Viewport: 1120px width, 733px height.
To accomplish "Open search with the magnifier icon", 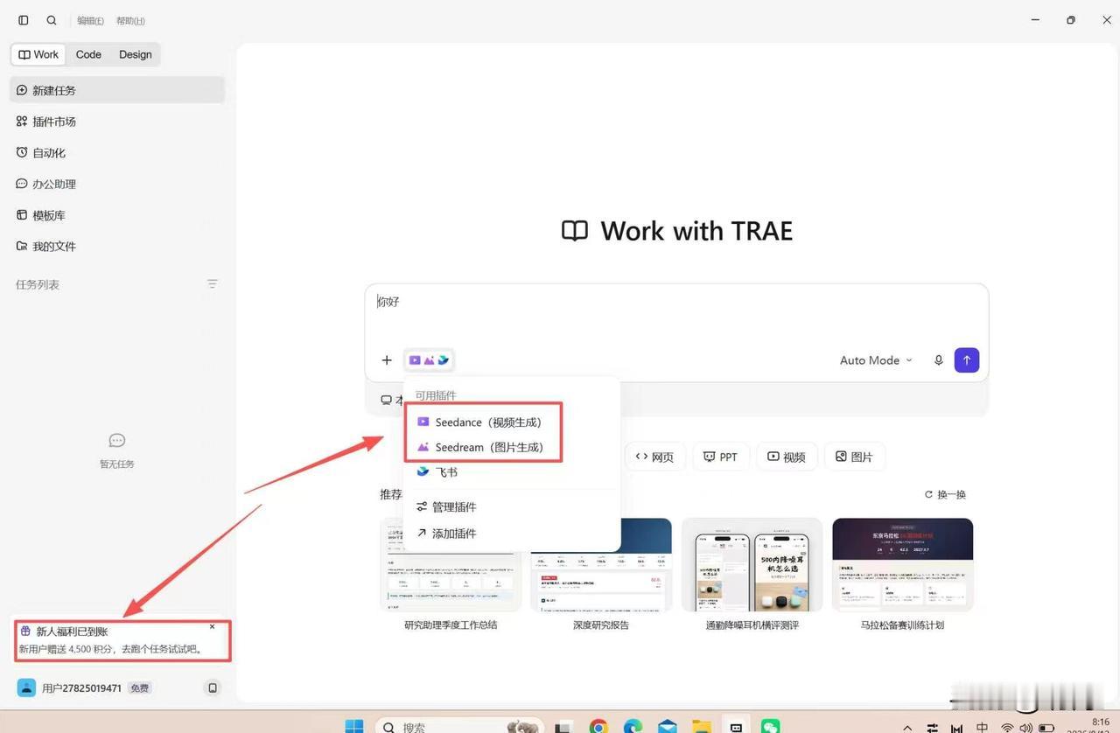I will coord(52,20).
